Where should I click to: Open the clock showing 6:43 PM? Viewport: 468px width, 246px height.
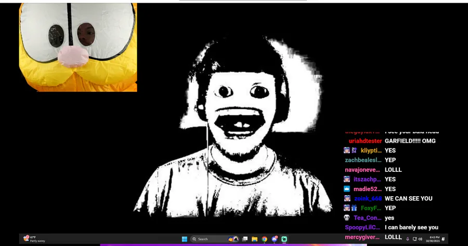[433, 239]
